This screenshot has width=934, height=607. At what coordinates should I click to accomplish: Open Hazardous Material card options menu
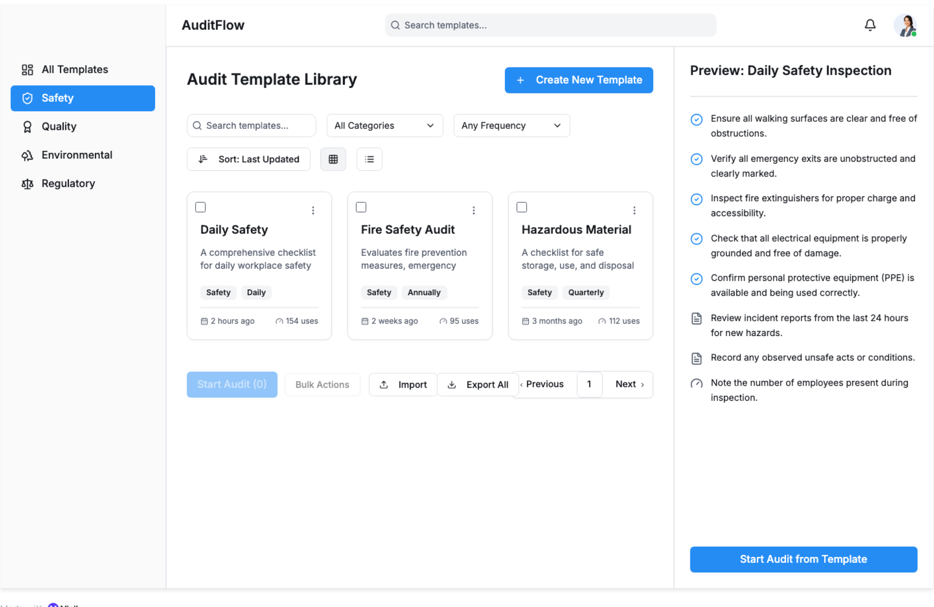(x=634, y=210)
